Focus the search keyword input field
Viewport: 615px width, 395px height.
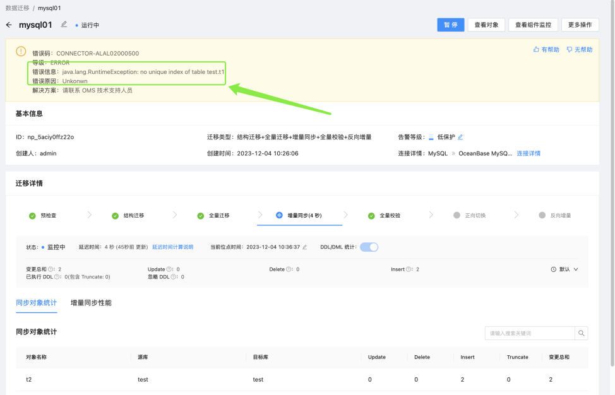530,333
